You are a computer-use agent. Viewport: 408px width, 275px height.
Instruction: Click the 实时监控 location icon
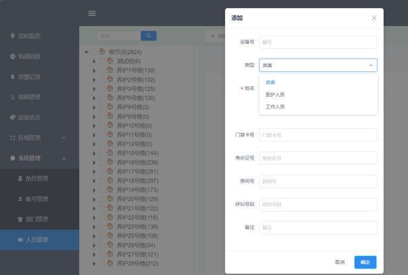13,36
